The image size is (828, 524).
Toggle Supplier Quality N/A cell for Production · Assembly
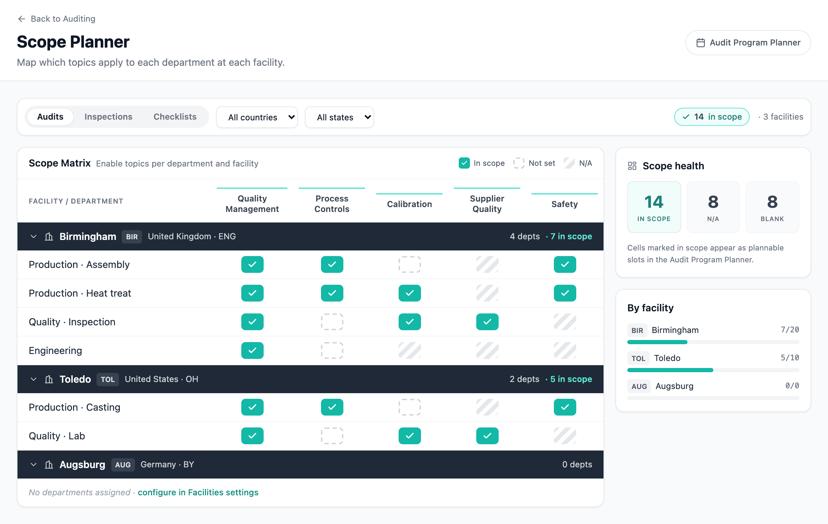(x=487, y=264)
